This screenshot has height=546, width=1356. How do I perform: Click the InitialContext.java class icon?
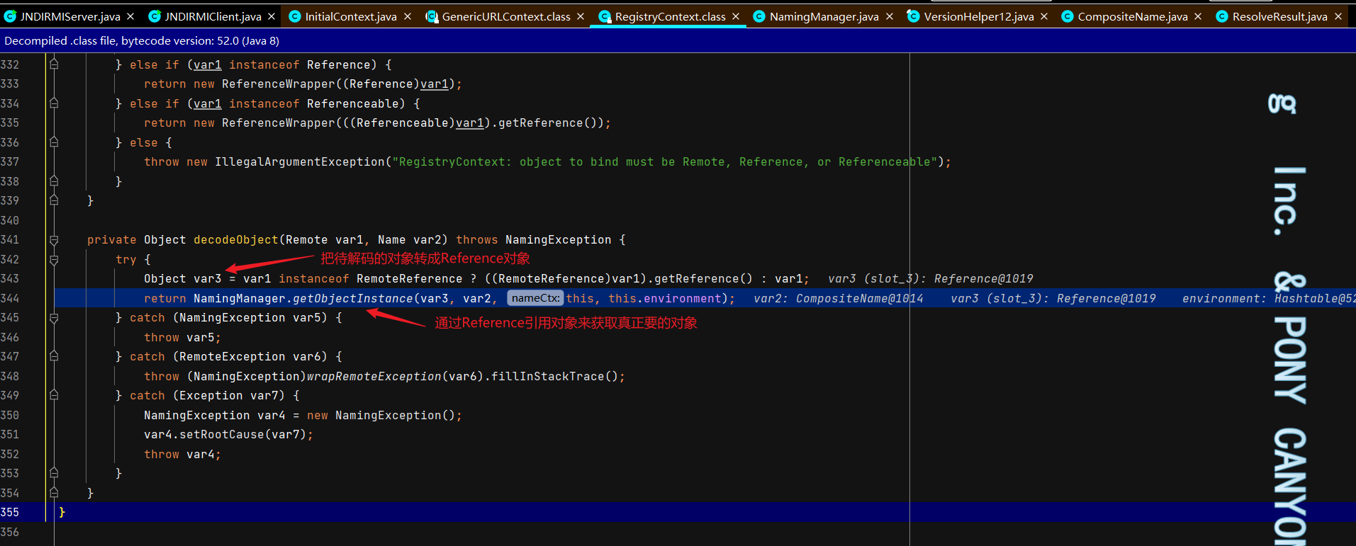(295, 16)
